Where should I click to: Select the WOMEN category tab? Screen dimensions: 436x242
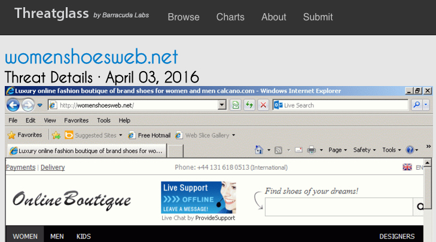pos(25,236)
